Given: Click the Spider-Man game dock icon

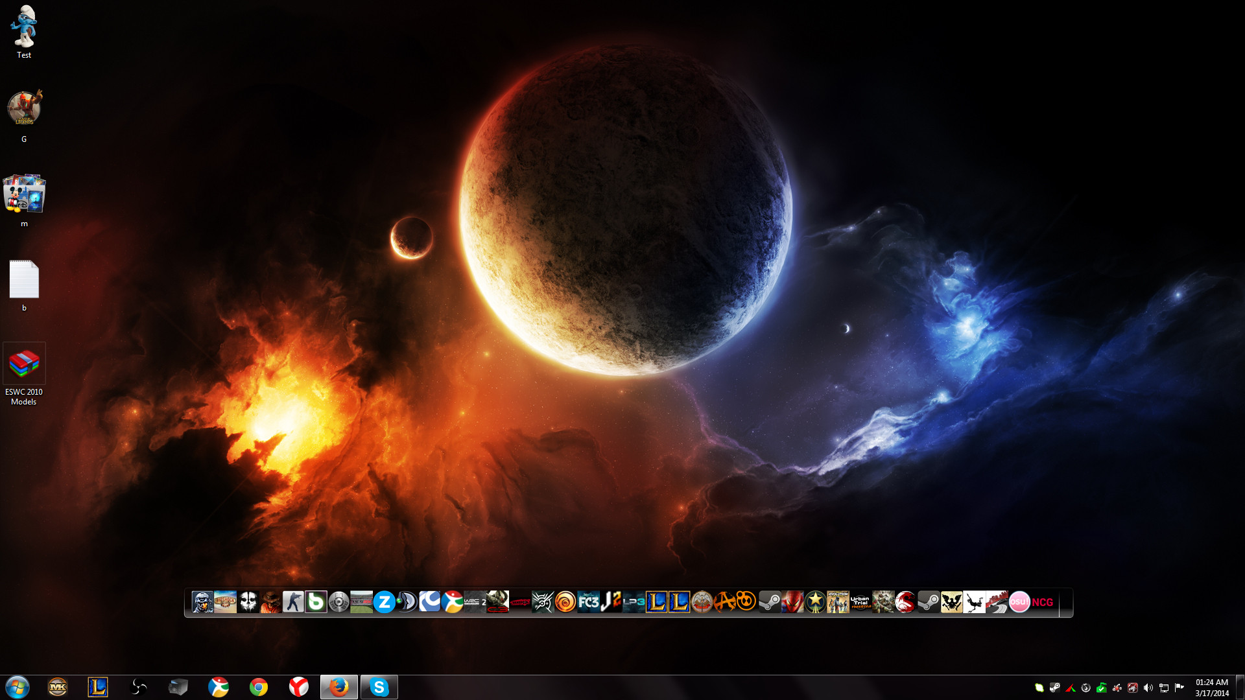Looking at the screenshot, I should tap(792, 602).
